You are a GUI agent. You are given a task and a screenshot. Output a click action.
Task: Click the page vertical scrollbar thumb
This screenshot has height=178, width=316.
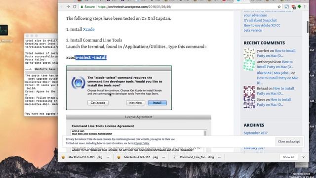tap(307, 27)
